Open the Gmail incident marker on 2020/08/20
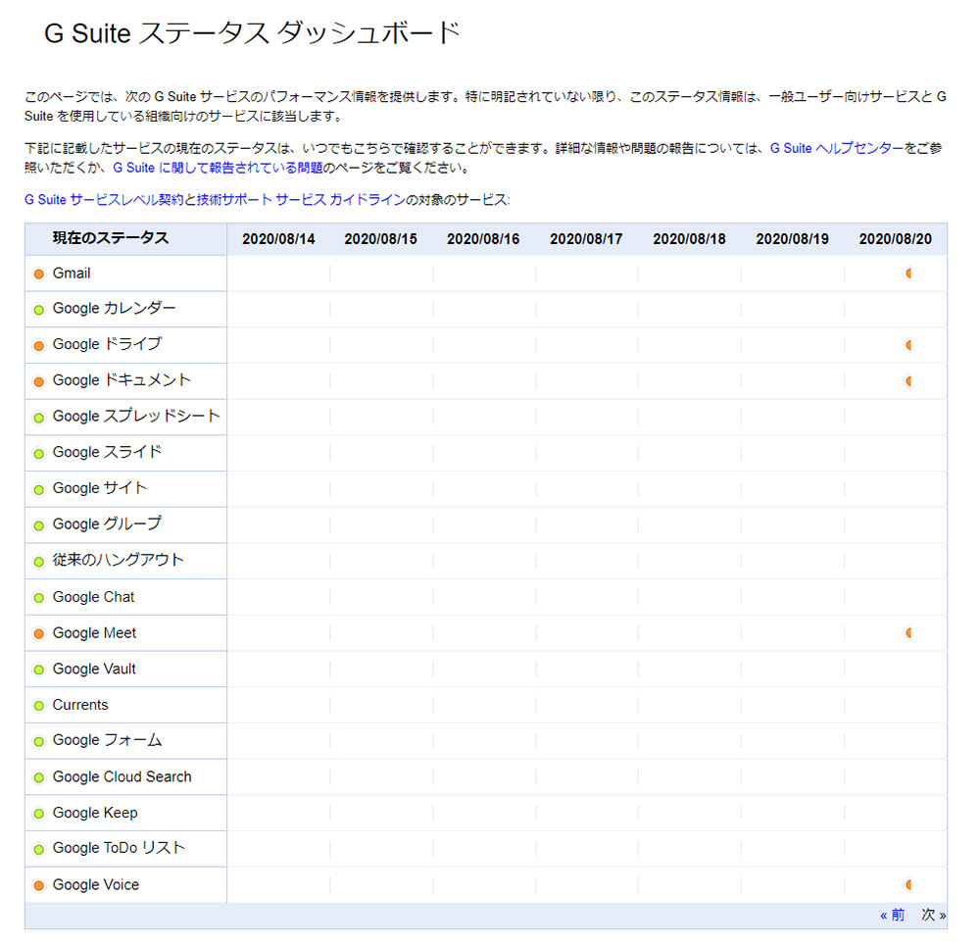The height and width of the screenshot is (946, 980). click(908, 274)
